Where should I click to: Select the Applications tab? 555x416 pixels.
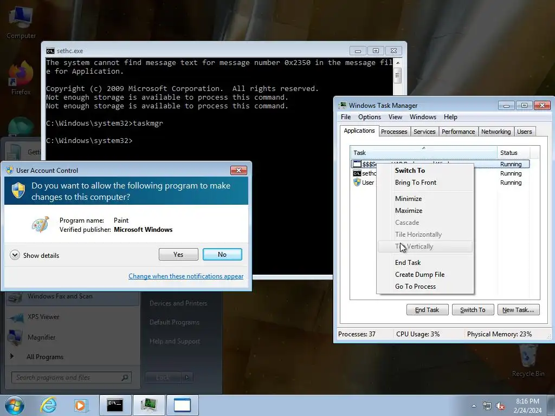tap(359, 131)
